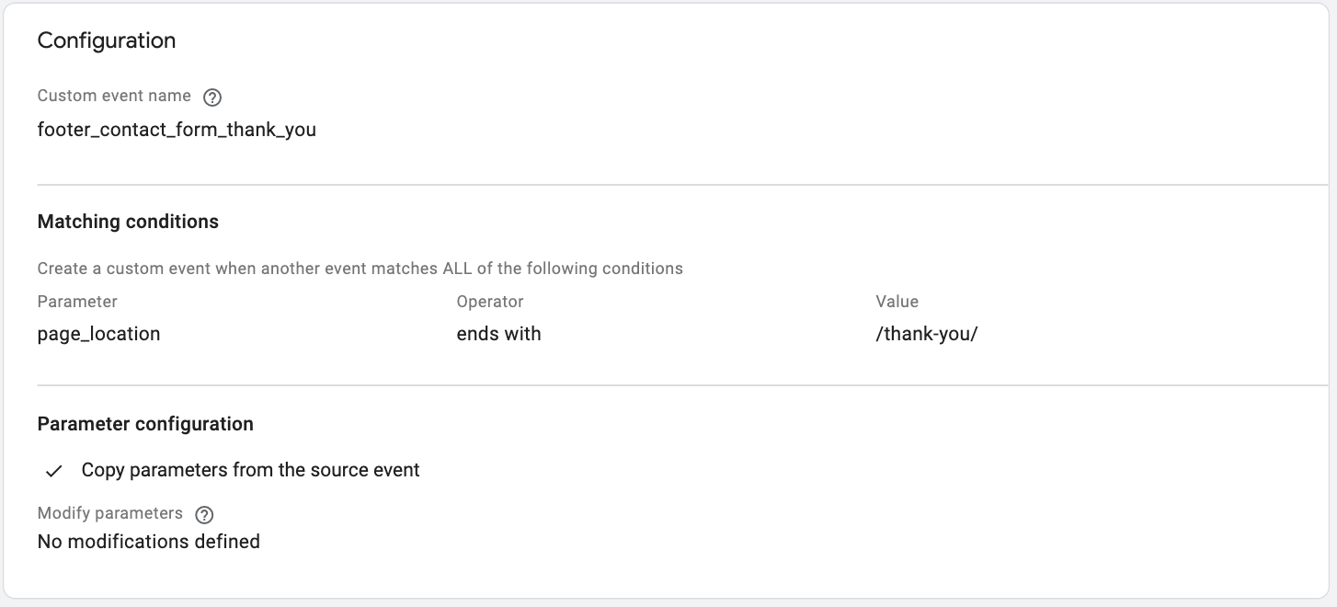Click the Operator column header

click(x=490, y=302)
